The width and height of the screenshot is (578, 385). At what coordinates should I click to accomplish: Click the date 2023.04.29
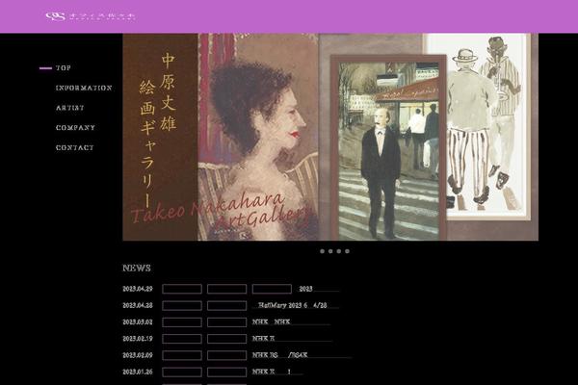tap(138, 289)
